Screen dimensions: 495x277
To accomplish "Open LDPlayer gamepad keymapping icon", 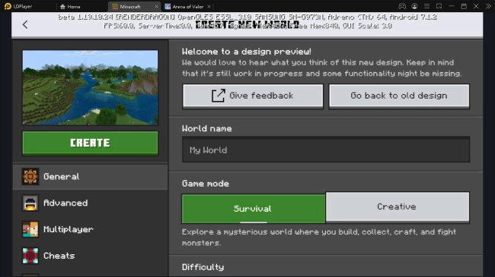I will click(x=402, y=6).
